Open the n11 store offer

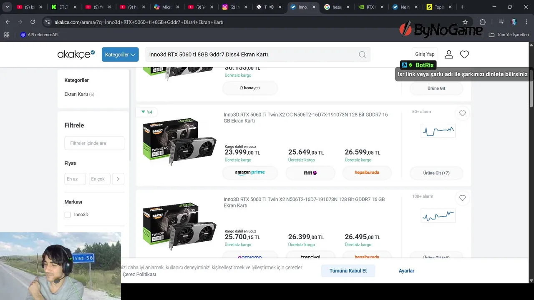[x=310, y=172]
